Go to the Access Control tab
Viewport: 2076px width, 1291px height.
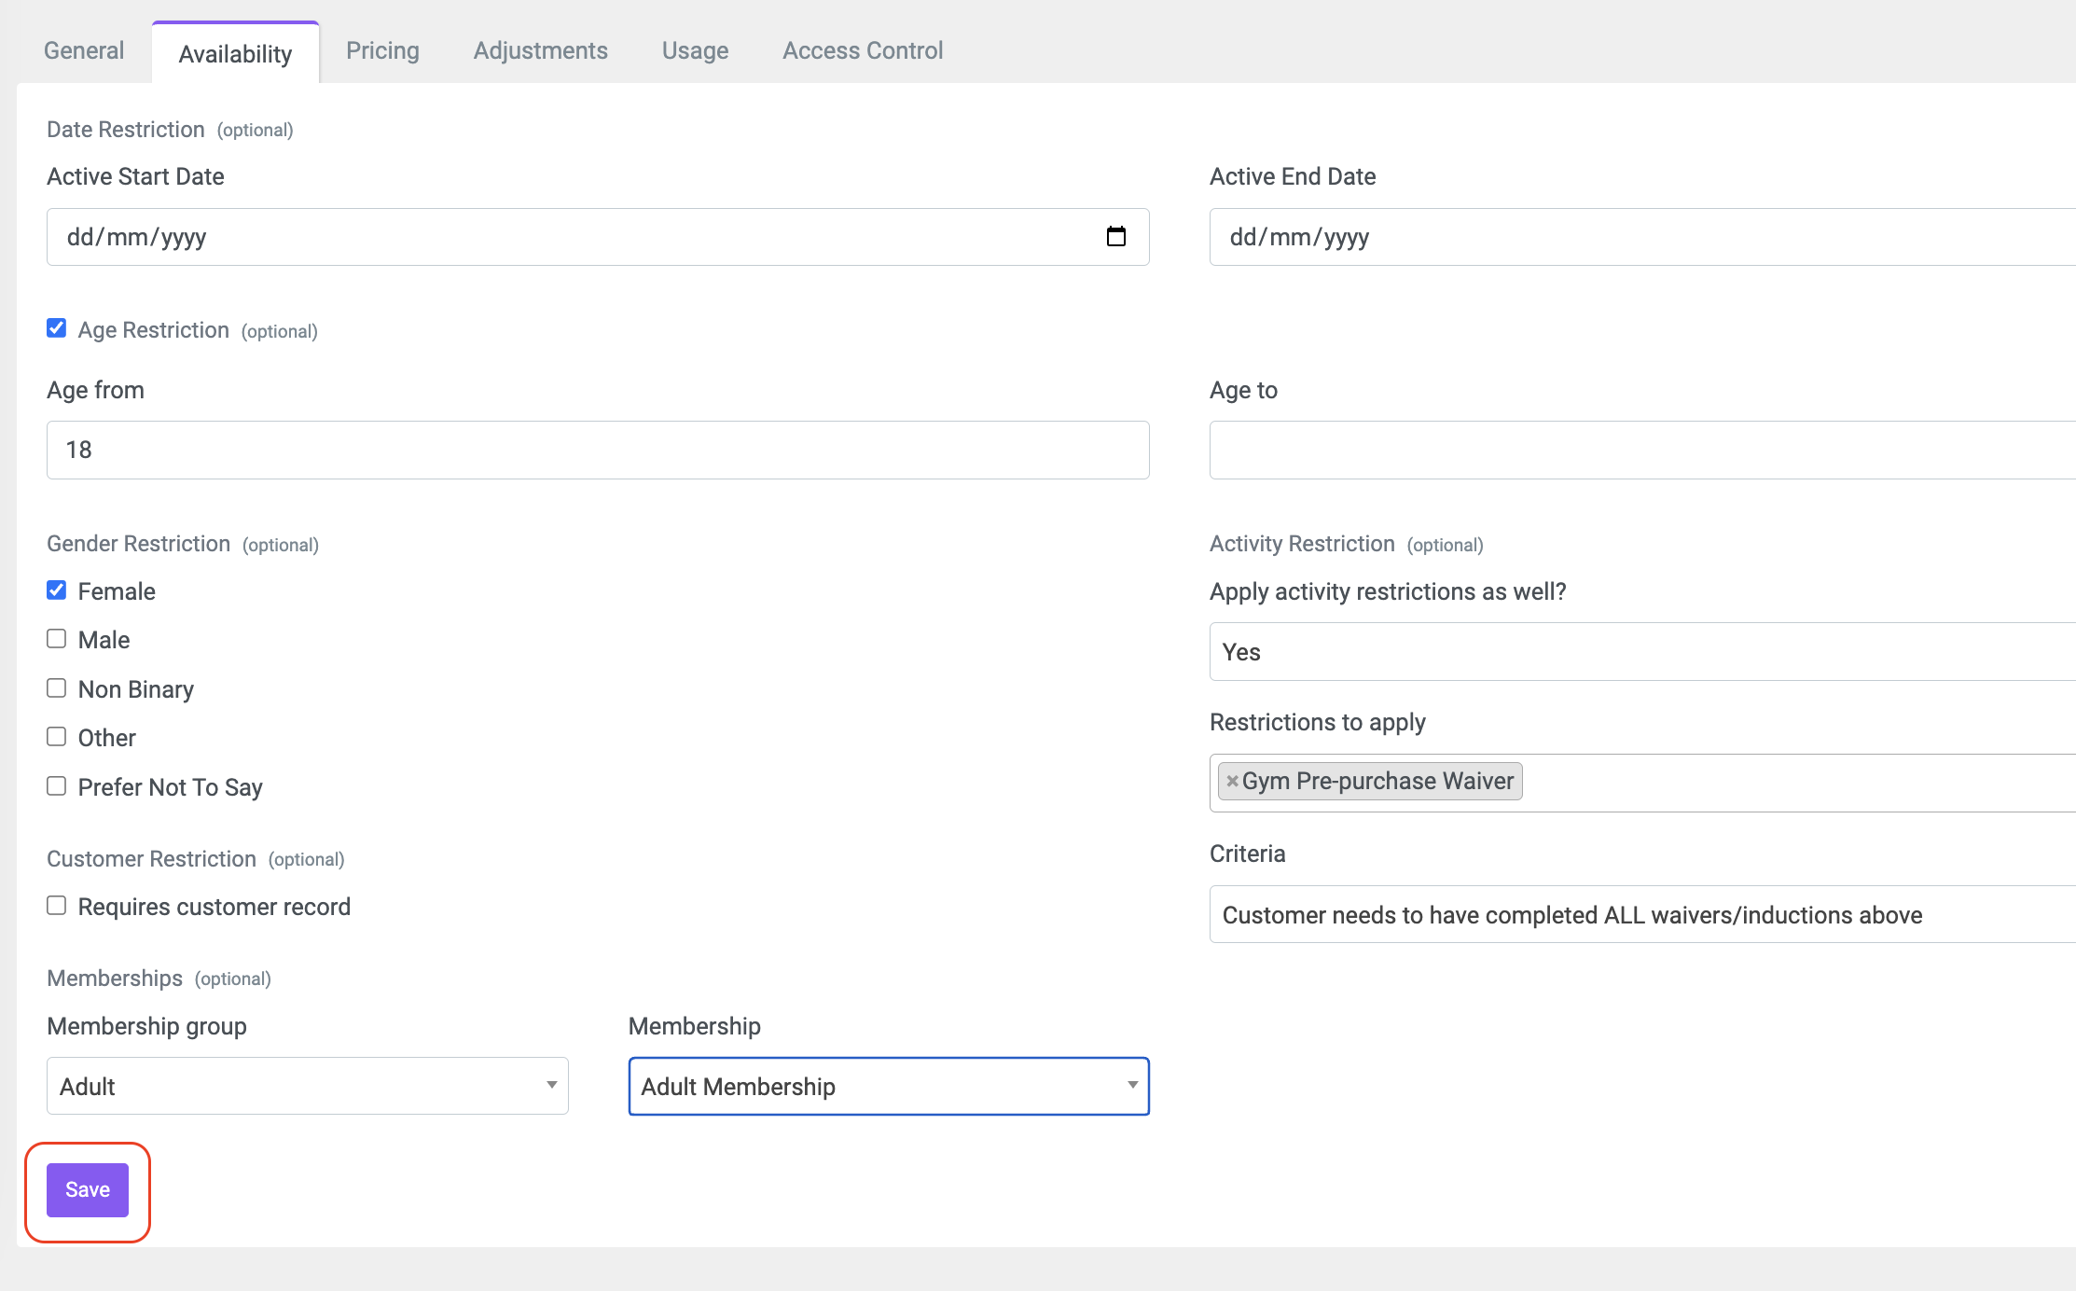863,50
